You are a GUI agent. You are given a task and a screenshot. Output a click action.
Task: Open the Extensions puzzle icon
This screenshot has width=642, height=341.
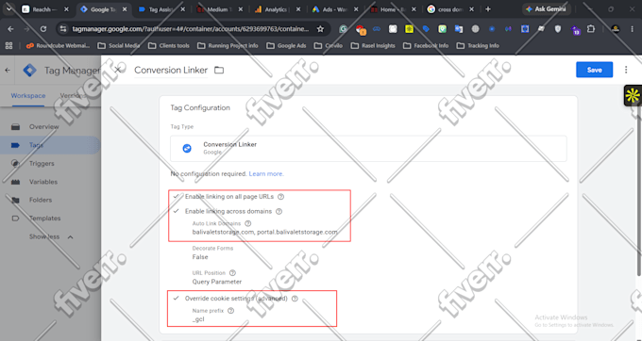coord(591,29)
